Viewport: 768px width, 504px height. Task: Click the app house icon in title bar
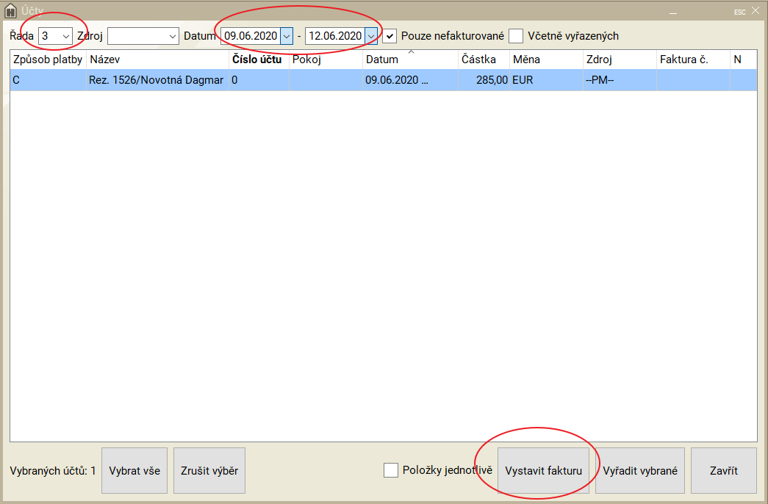click(x=10, y=11)
